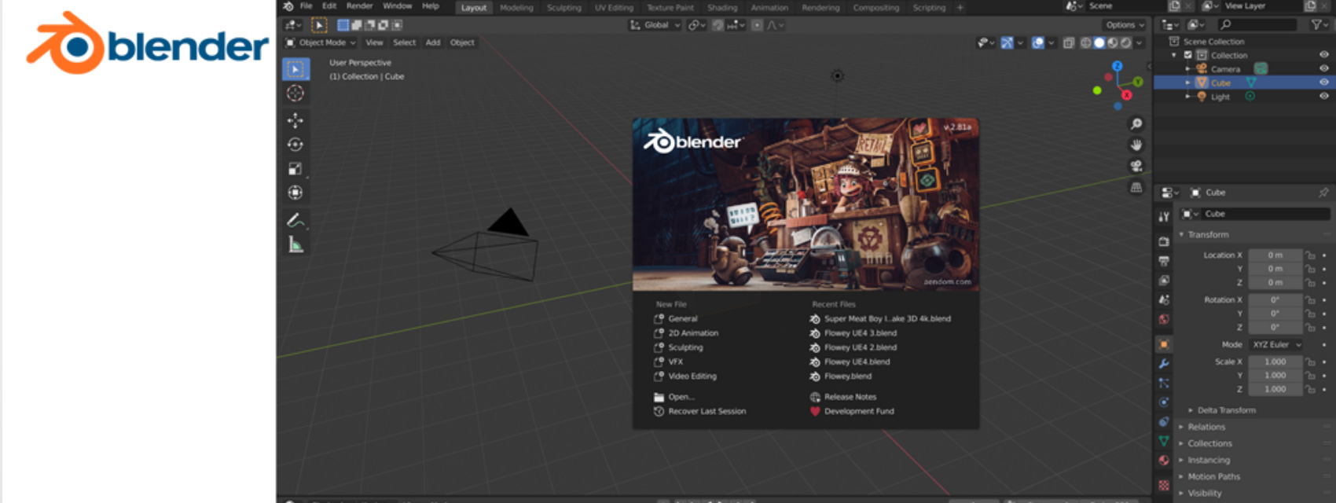The width and height of the screenshot is (1336, 503).
Task: Click the zoom magnifier viewport icon
Action: (x=1136, y=124)
